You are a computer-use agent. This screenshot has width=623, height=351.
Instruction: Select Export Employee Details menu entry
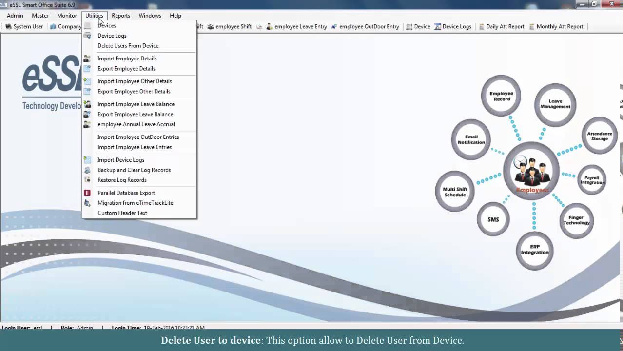click(139, 69)
